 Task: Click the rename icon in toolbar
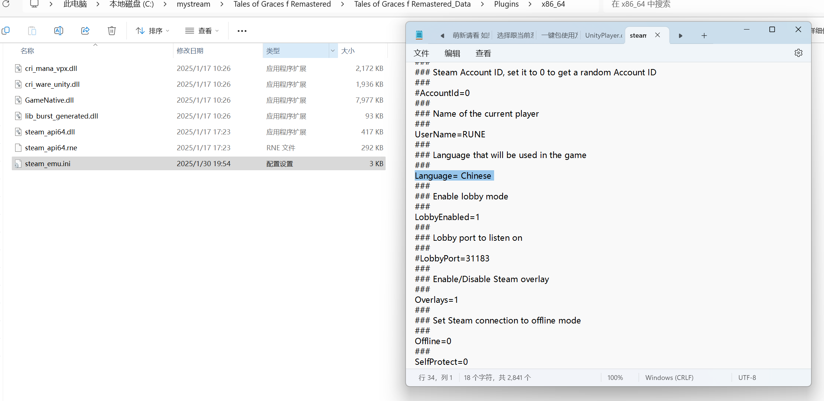click(x=59, y=31)
